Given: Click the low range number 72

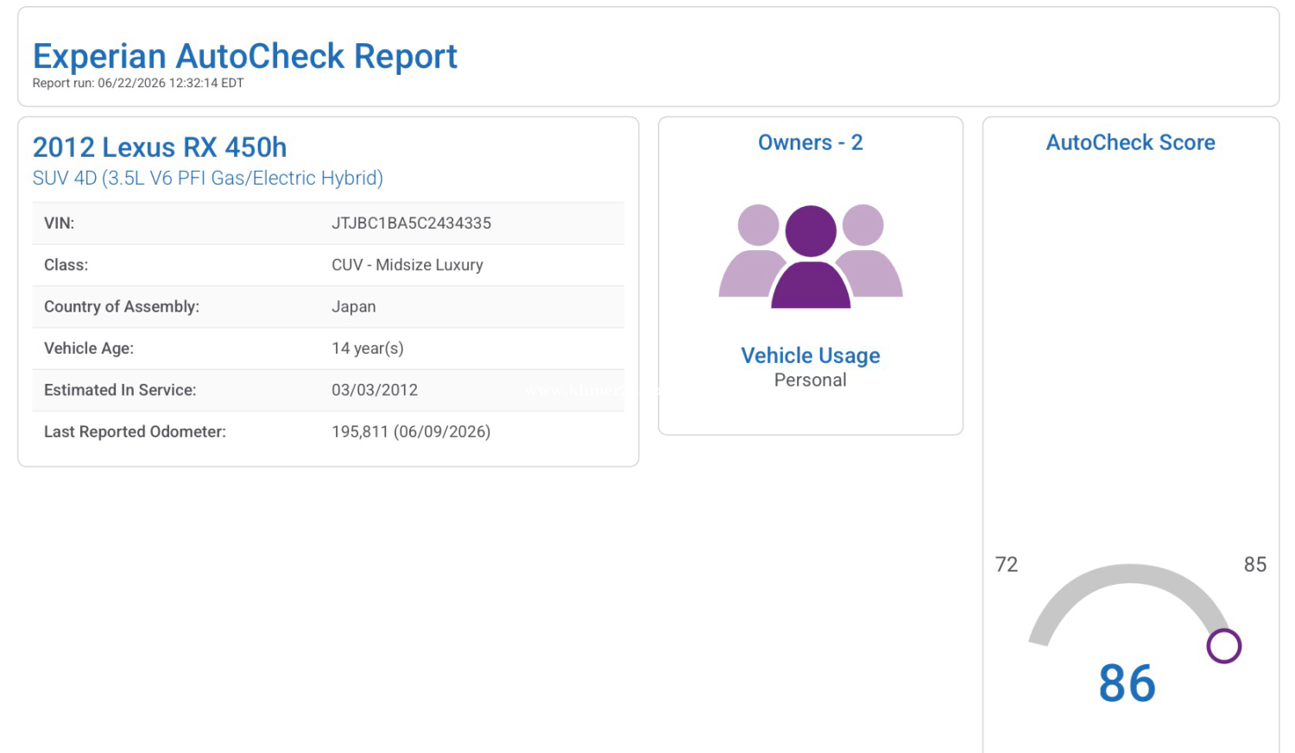Looking at the screenshot, I should [x=1007, y=565].
